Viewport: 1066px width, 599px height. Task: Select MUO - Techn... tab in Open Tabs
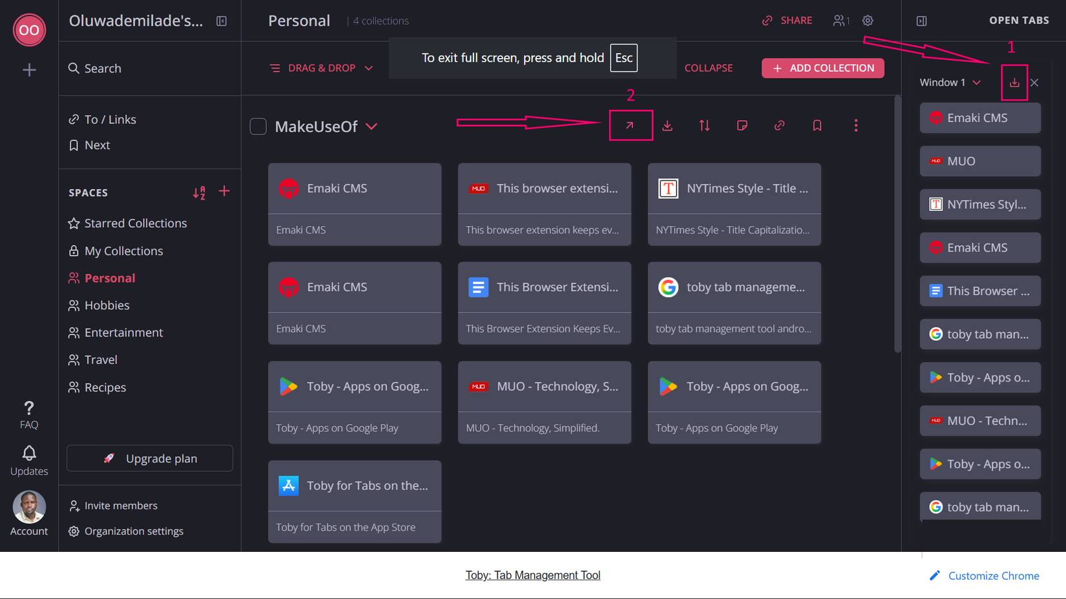(980, 421)
